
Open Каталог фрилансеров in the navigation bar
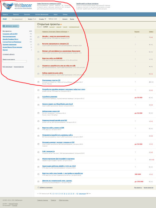pos(42,14)
